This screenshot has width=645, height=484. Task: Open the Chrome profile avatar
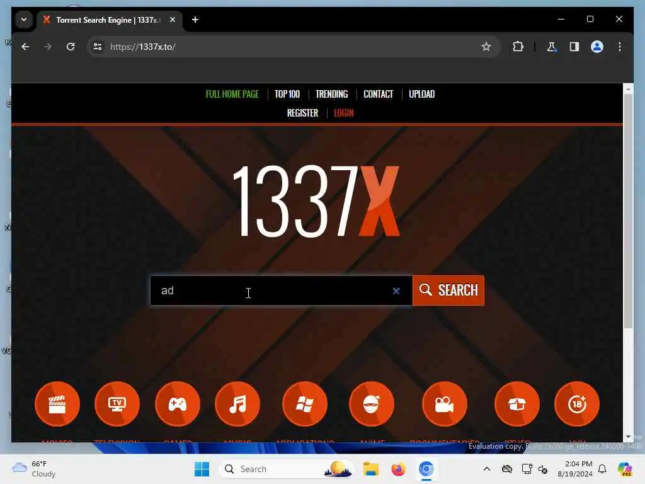click(597, 47)
